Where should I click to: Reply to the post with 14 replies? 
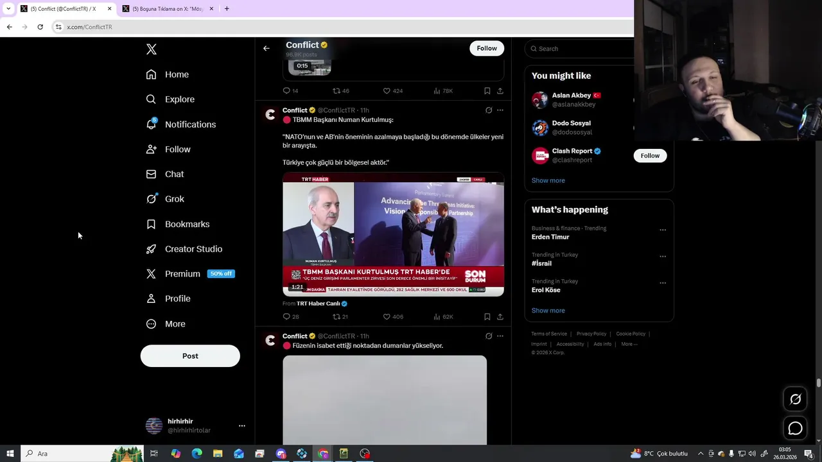291,91
